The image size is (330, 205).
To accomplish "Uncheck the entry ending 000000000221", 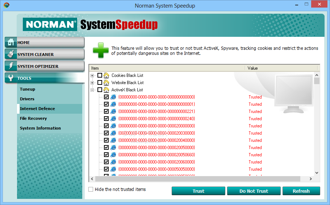I will (x=106, y=111).
